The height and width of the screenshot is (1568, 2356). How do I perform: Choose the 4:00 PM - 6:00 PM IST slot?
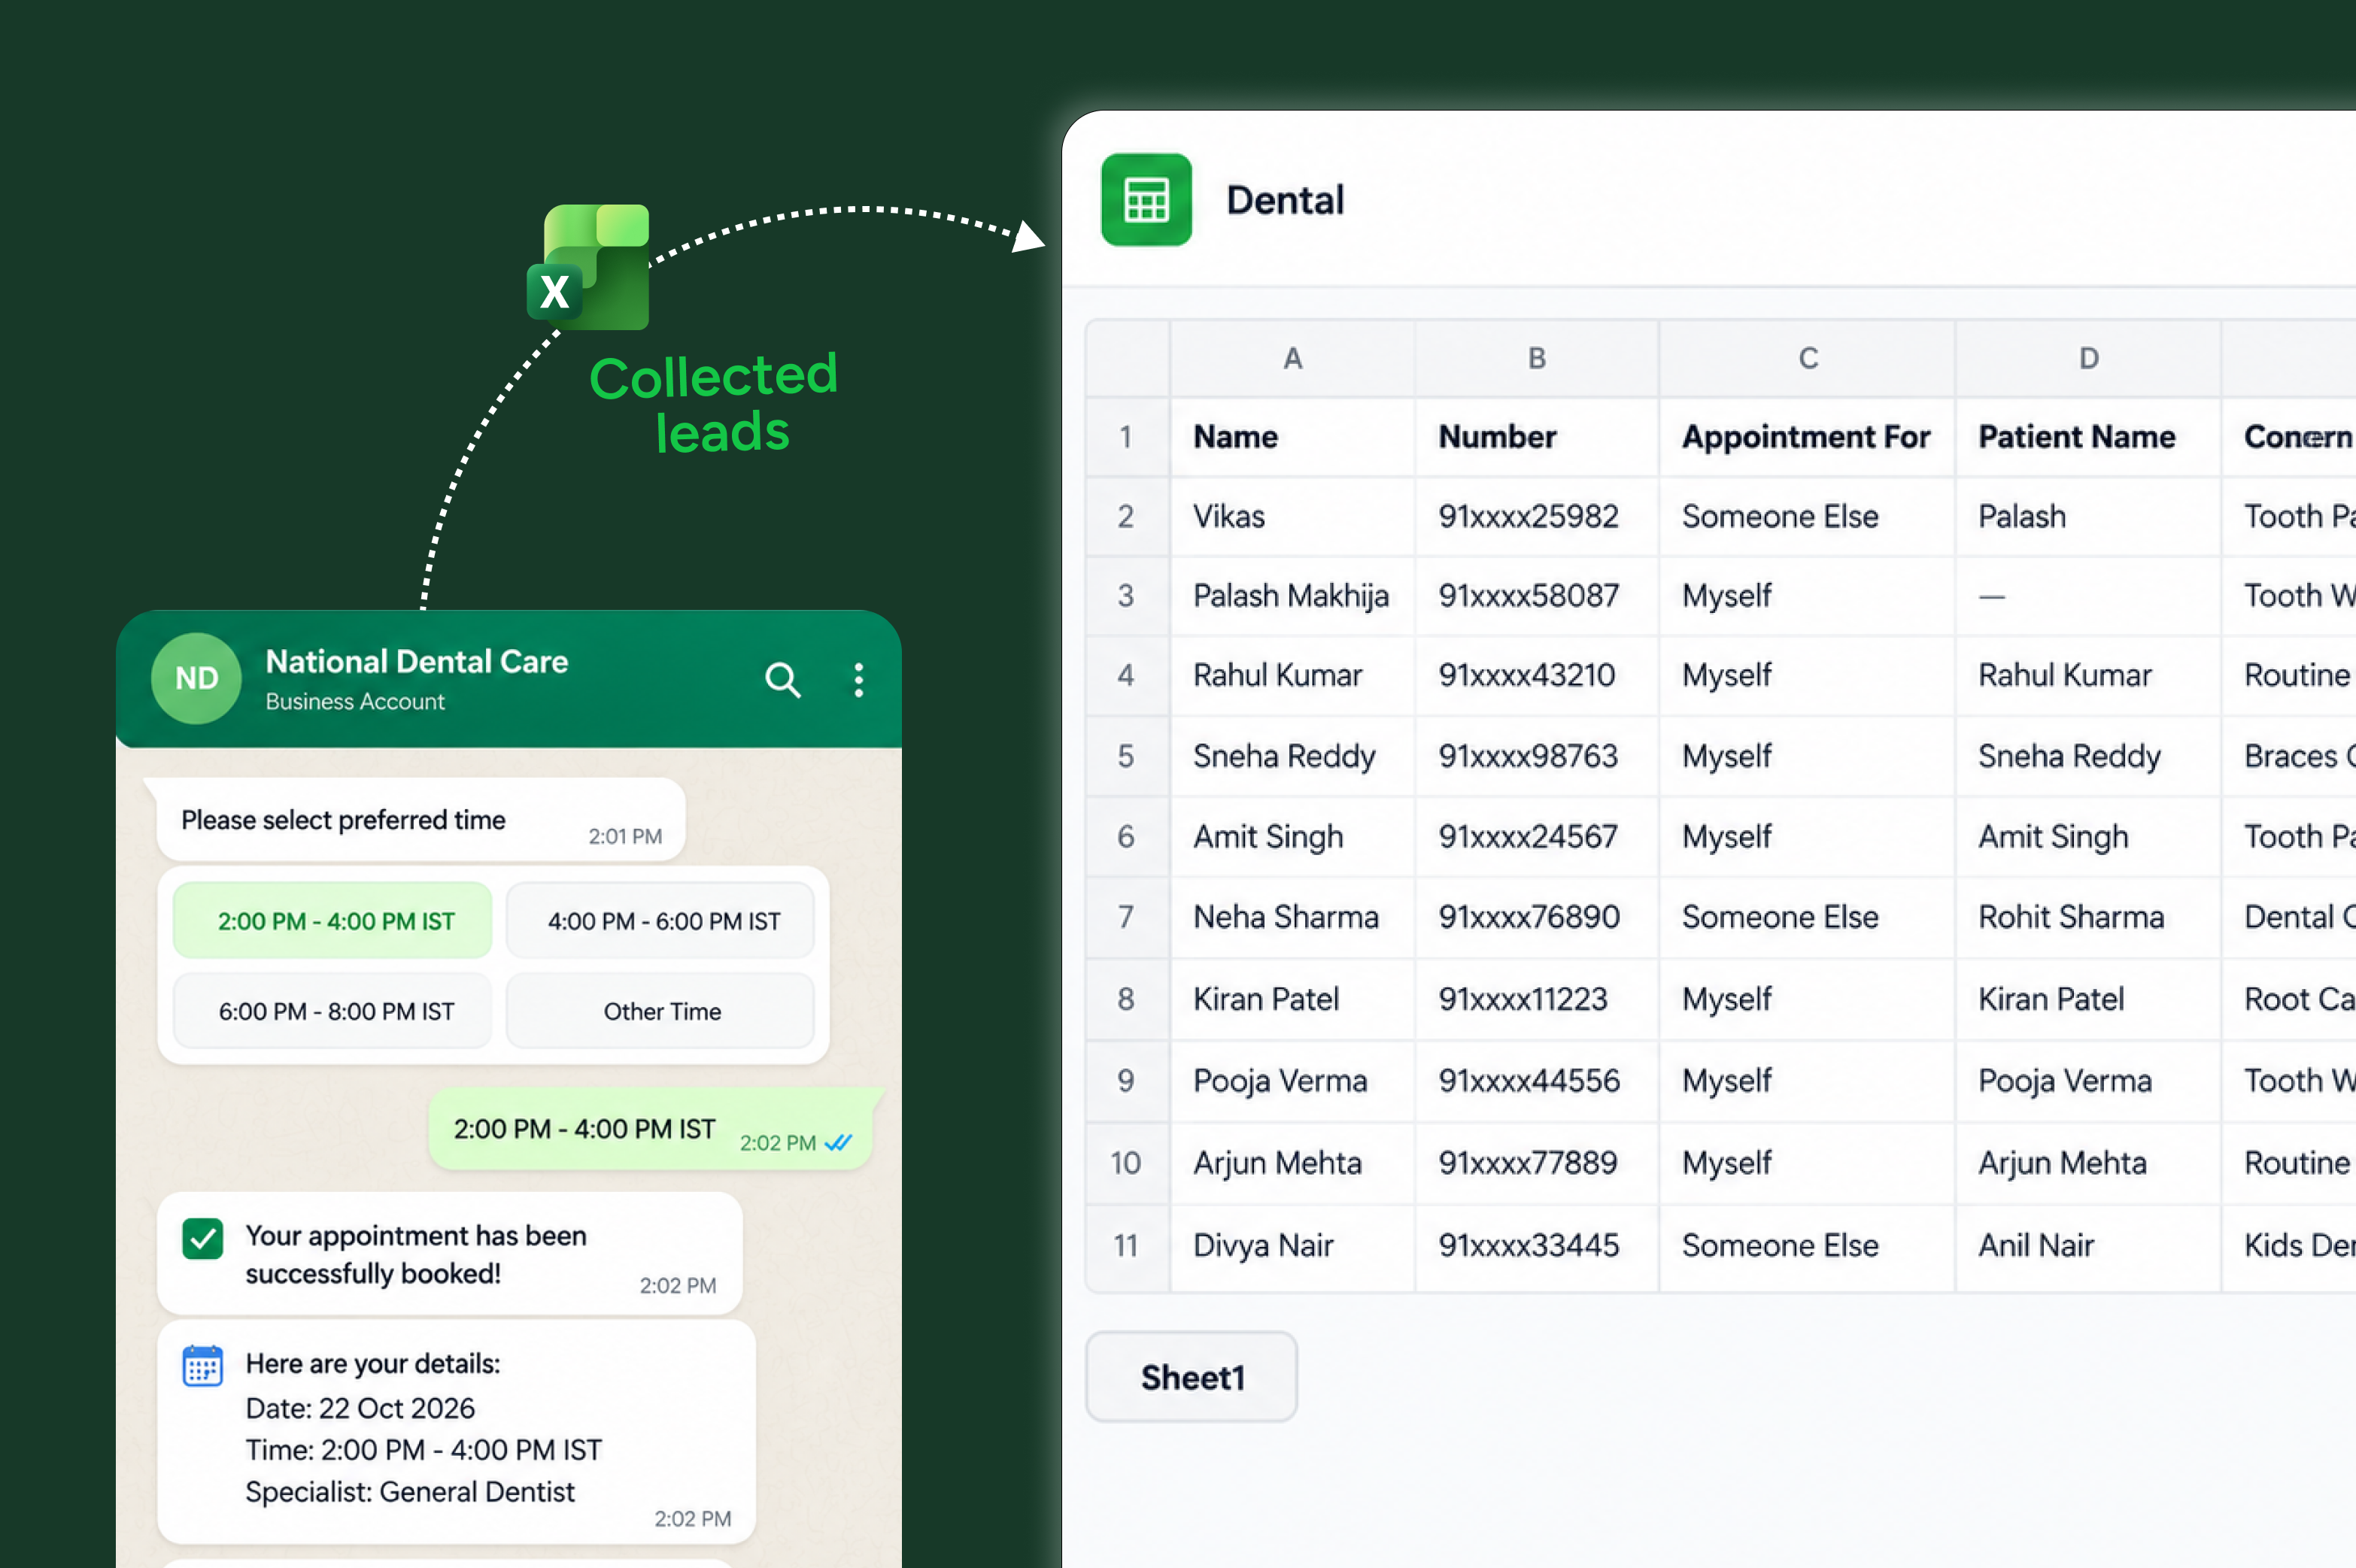tap(661, 921)
